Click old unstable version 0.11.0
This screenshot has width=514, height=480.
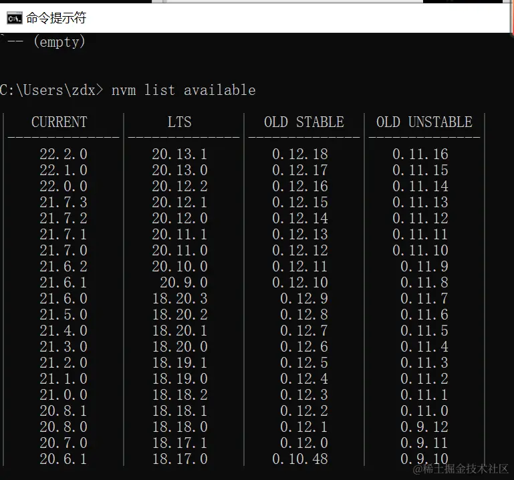424,411
